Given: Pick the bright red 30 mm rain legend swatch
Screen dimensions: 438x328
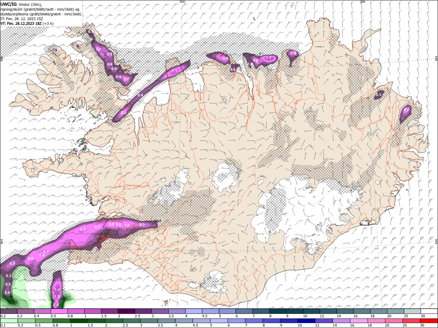Looking at the screenshot, I should (429, 321).
